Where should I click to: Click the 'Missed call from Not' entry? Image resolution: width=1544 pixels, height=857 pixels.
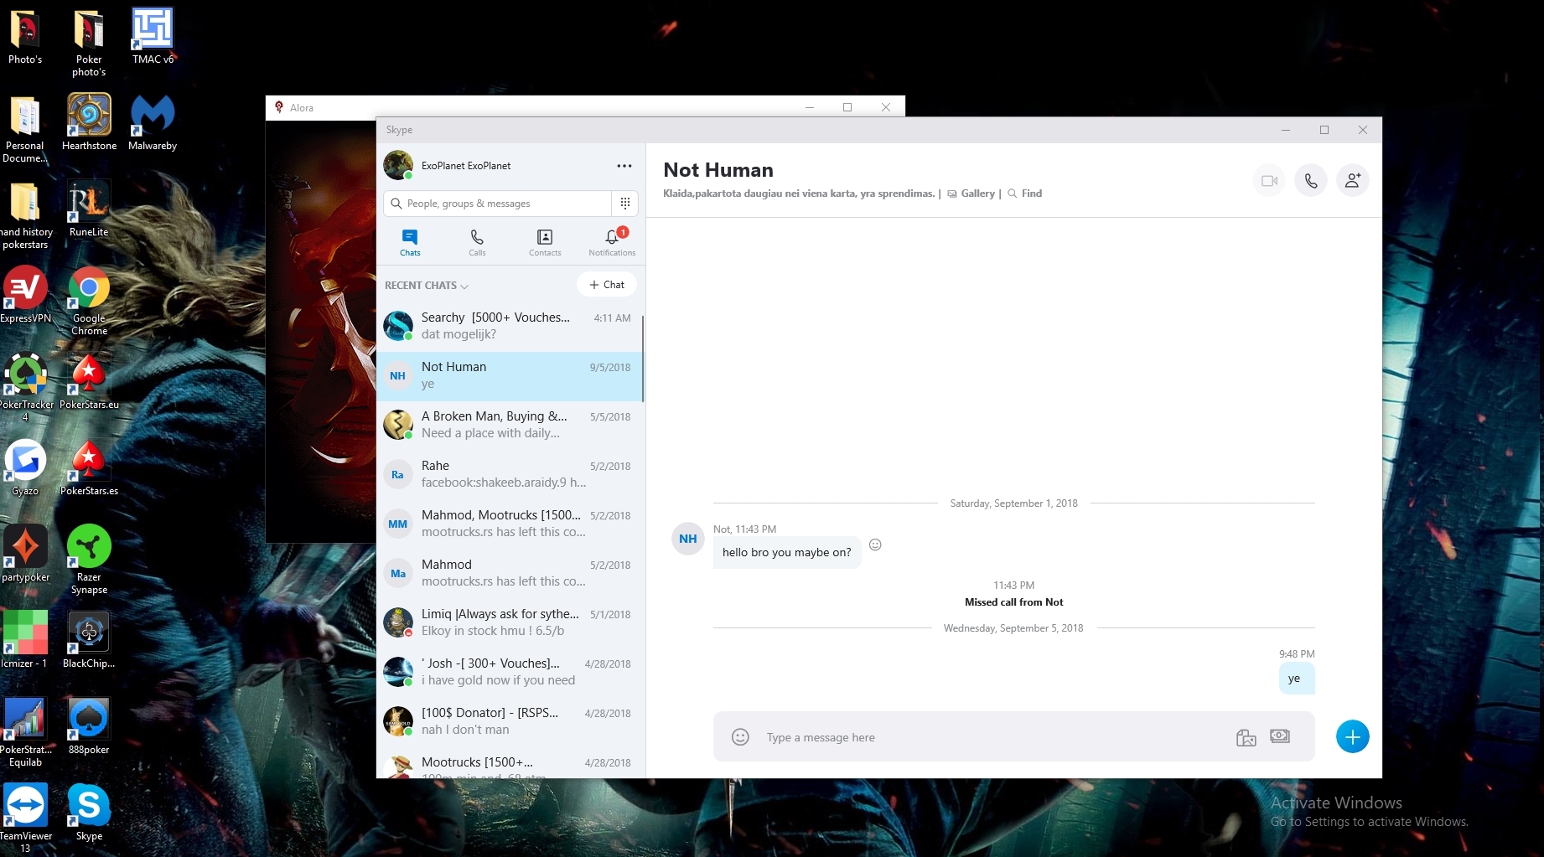pos(1014,602)
